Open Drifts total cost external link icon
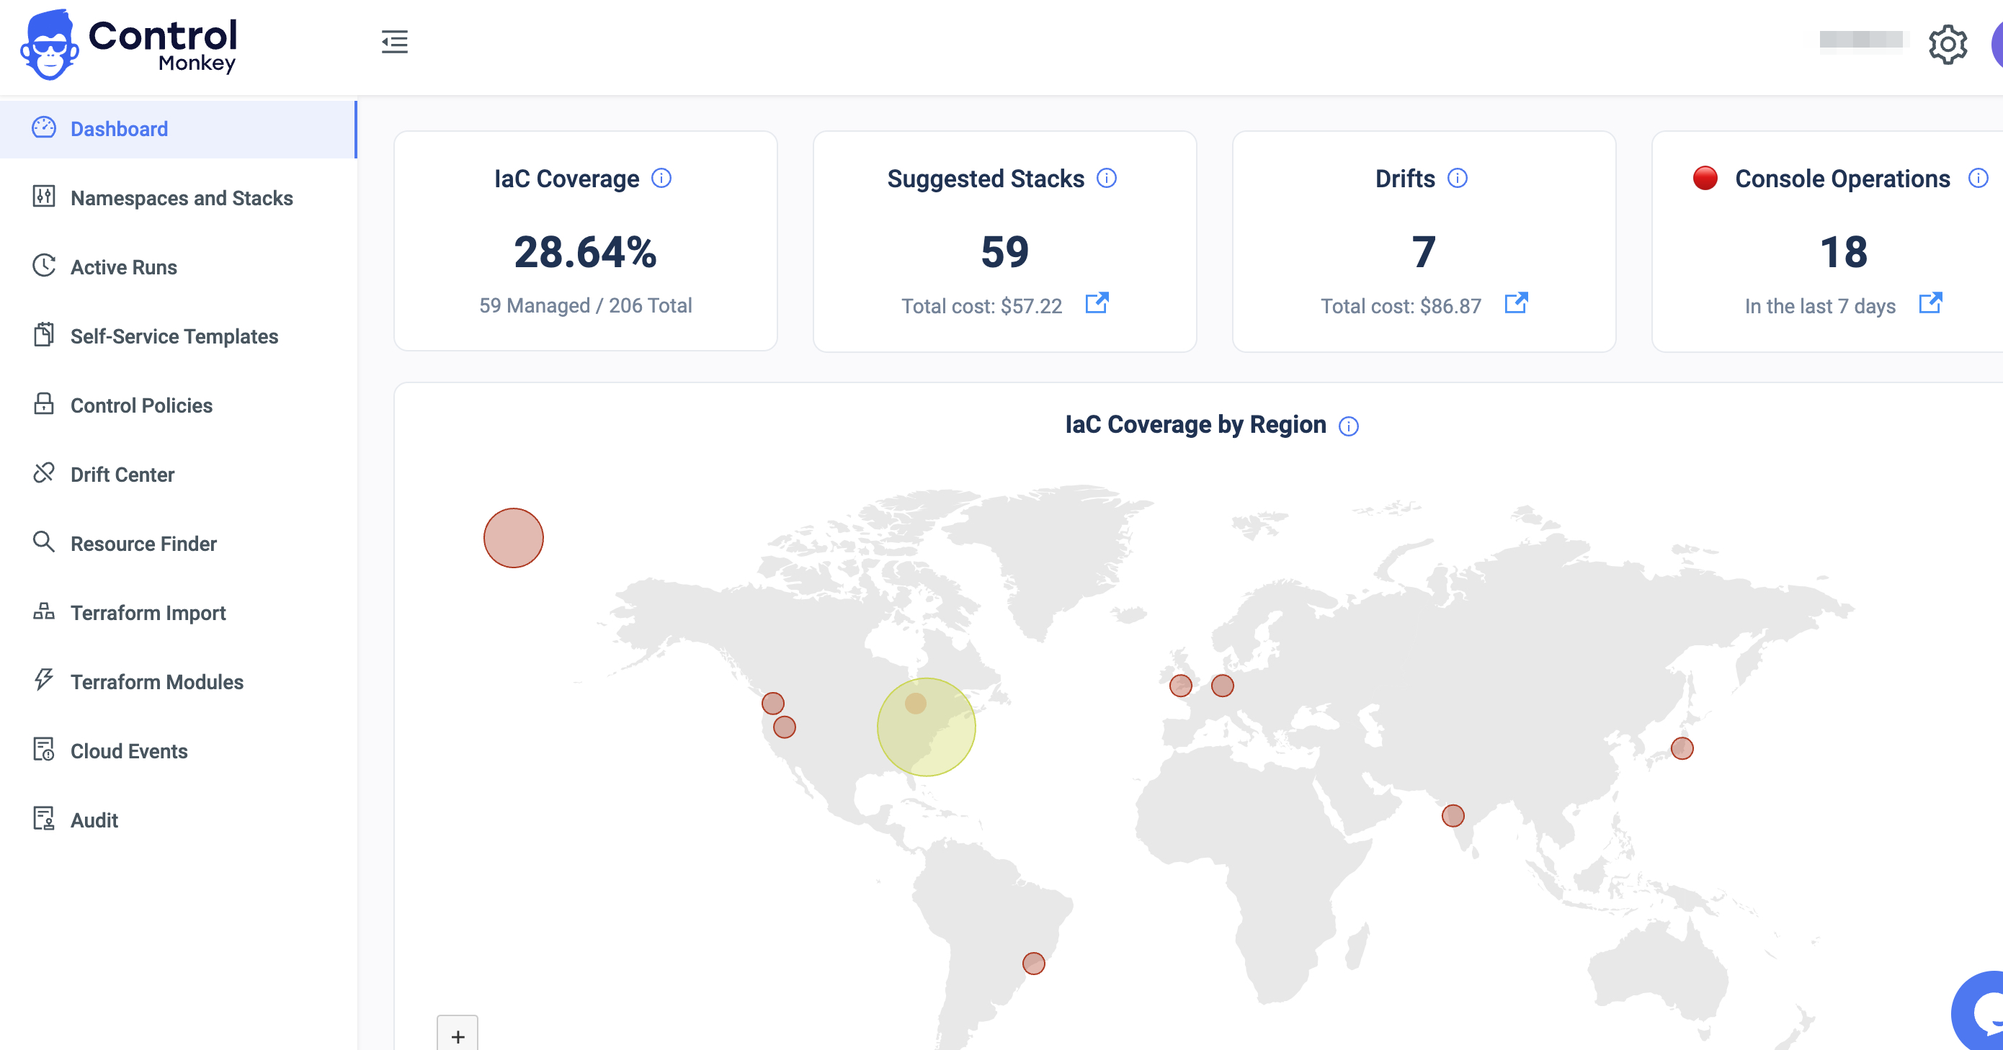2003x1050 pixels. [1515, 302]
